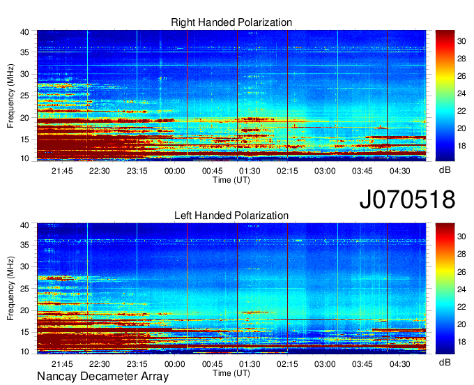
Task: Click the 00:45 tick of Left Handed plot
Action: [x=212, y=364]
